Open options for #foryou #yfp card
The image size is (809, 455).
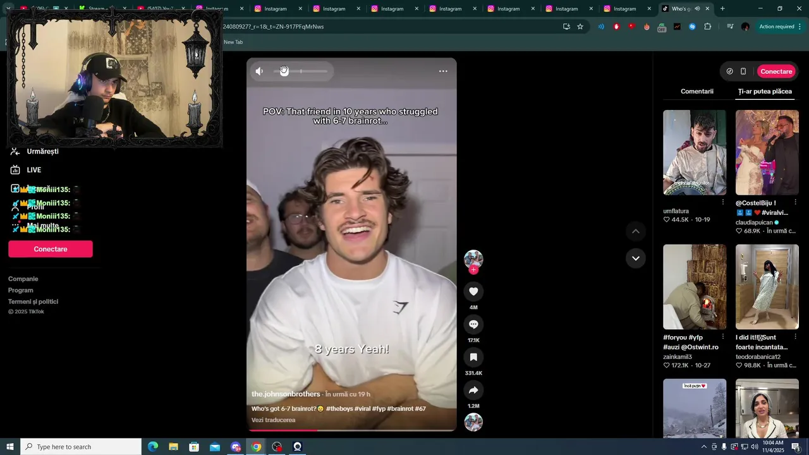click(723, 337)
